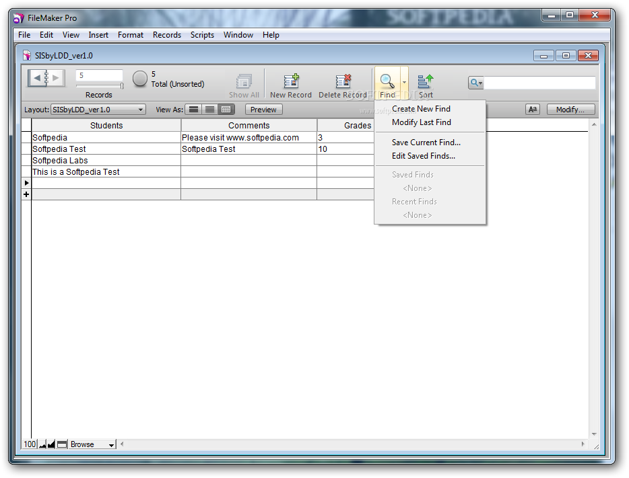Screen dimensions: 629x478
Task: Click the grade cell showing 3
Action: [345, 137]
